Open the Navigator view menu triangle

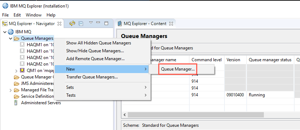coord(91,23)
